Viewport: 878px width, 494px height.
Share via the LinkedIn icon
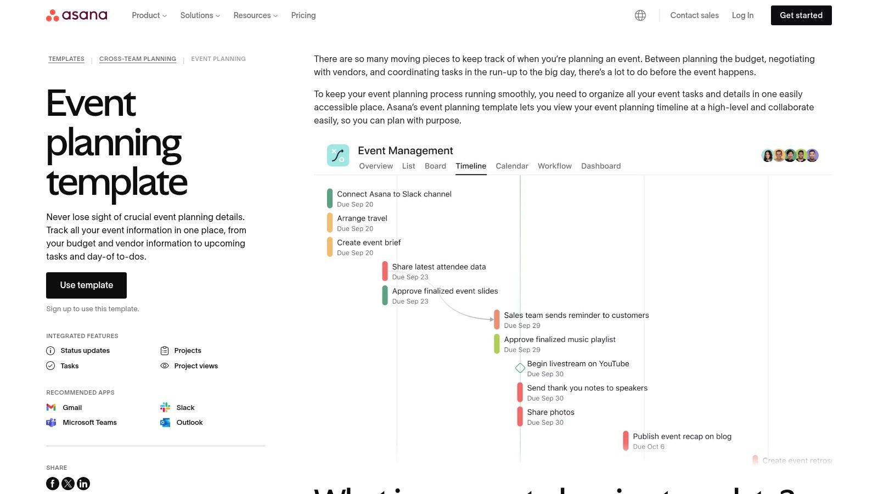click(83, 484)
